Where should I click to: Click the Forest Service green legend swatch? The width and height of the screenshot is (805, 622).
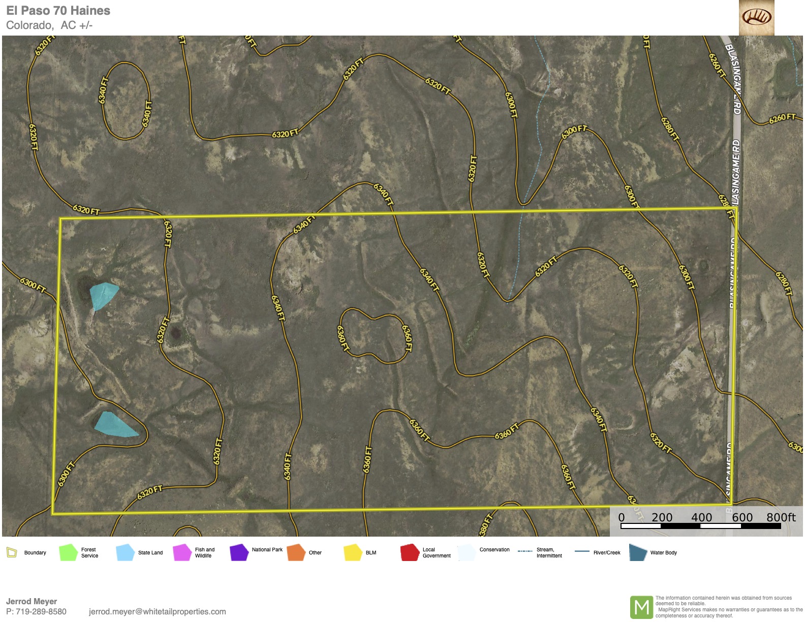click(x=68, y=552)
